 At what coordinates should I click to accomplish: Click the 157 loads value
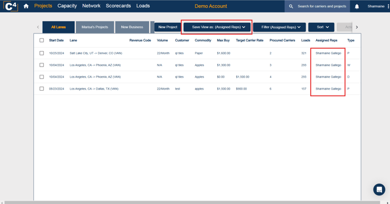click(x=304, y=89)
